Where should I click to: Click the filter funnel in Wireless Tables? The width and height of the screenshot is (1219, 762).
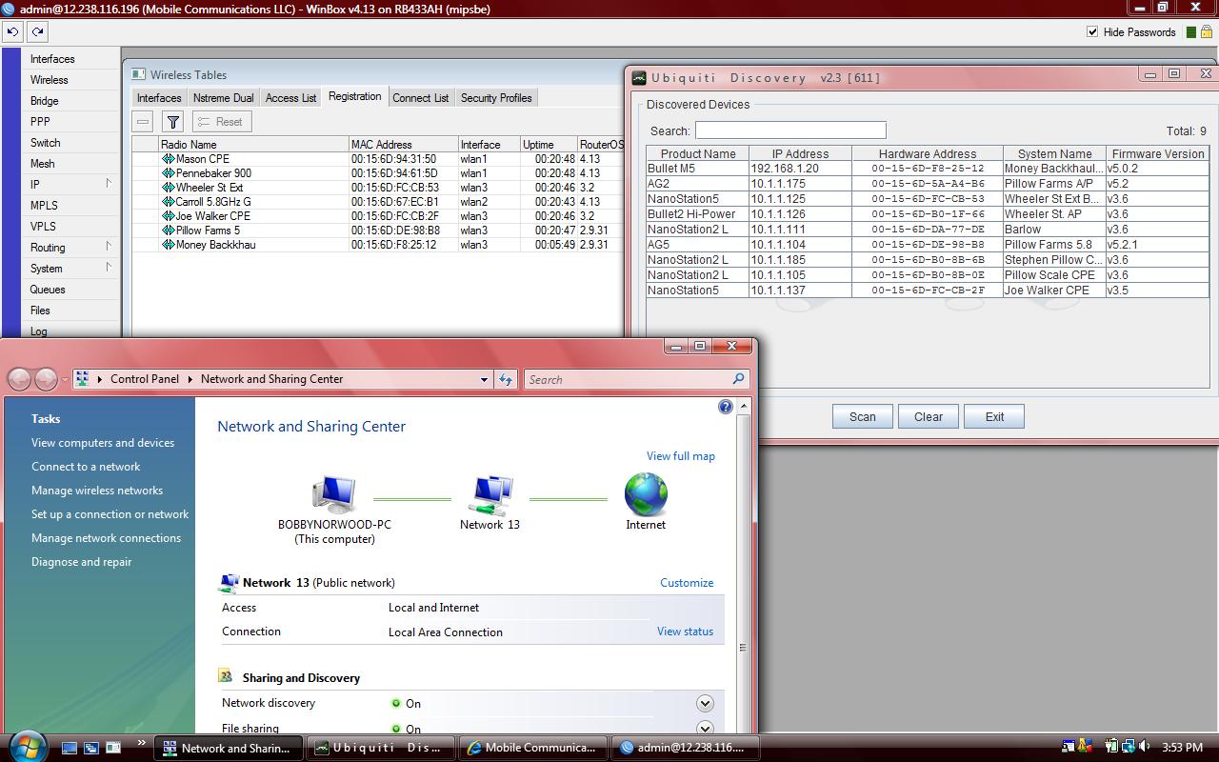[x=172, y=122]
